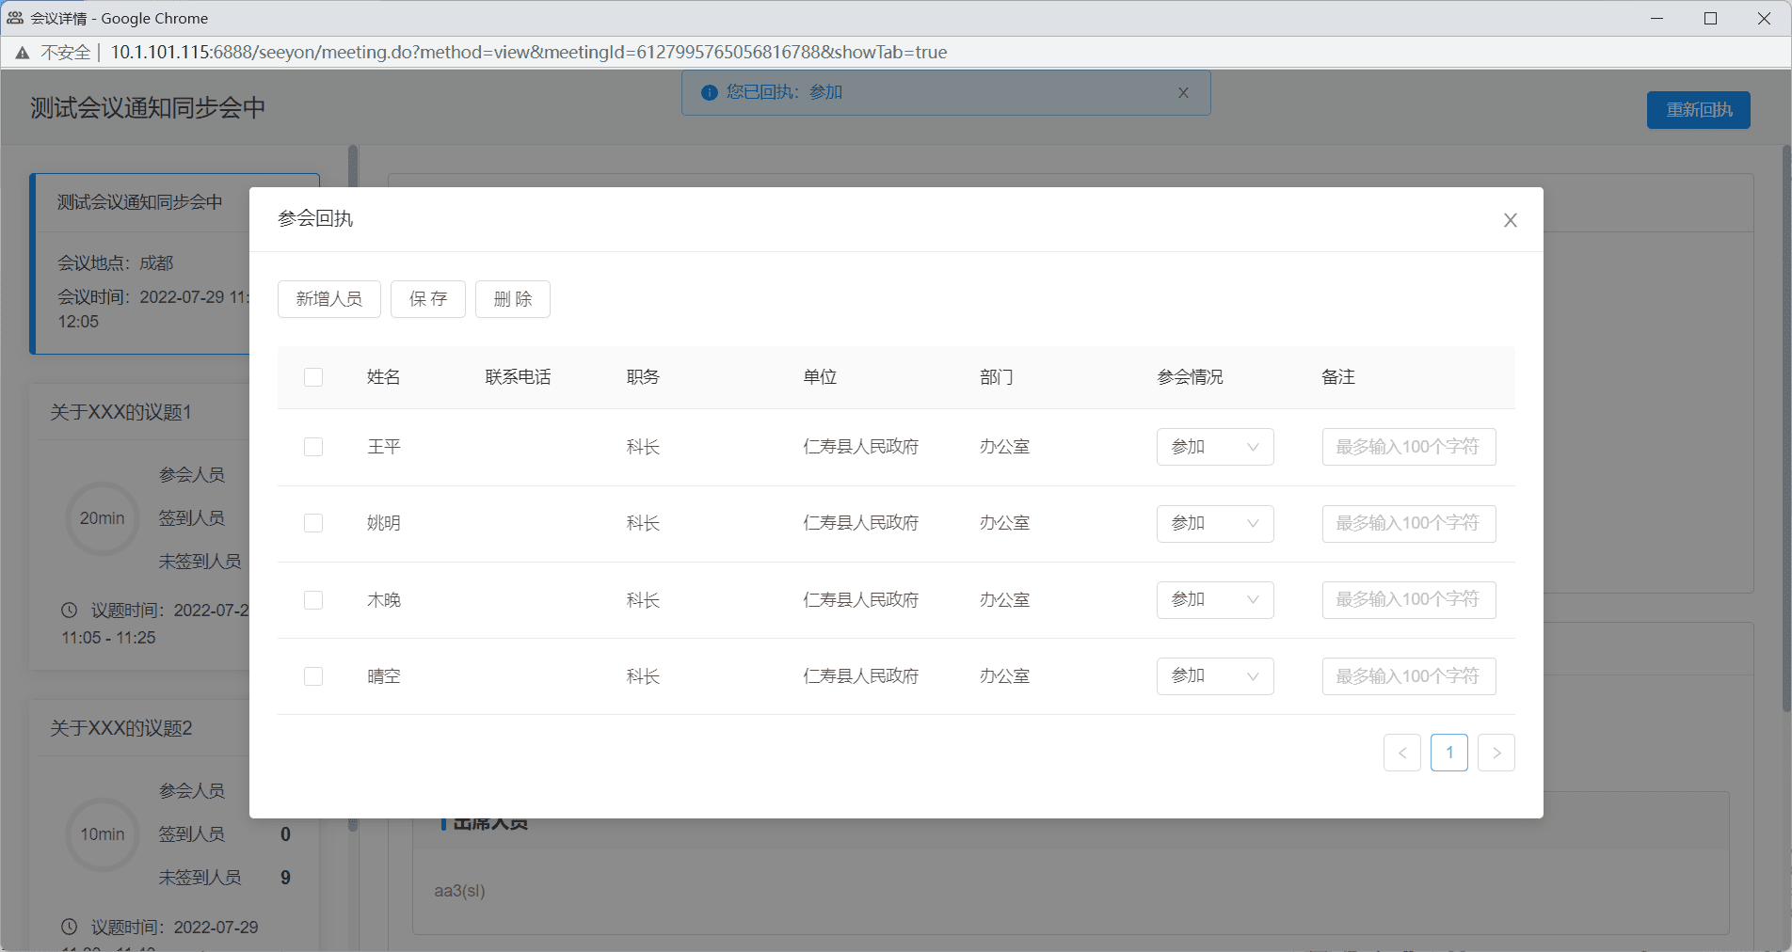Open 参会情况 dropdown for 王平

point(1215,447)
